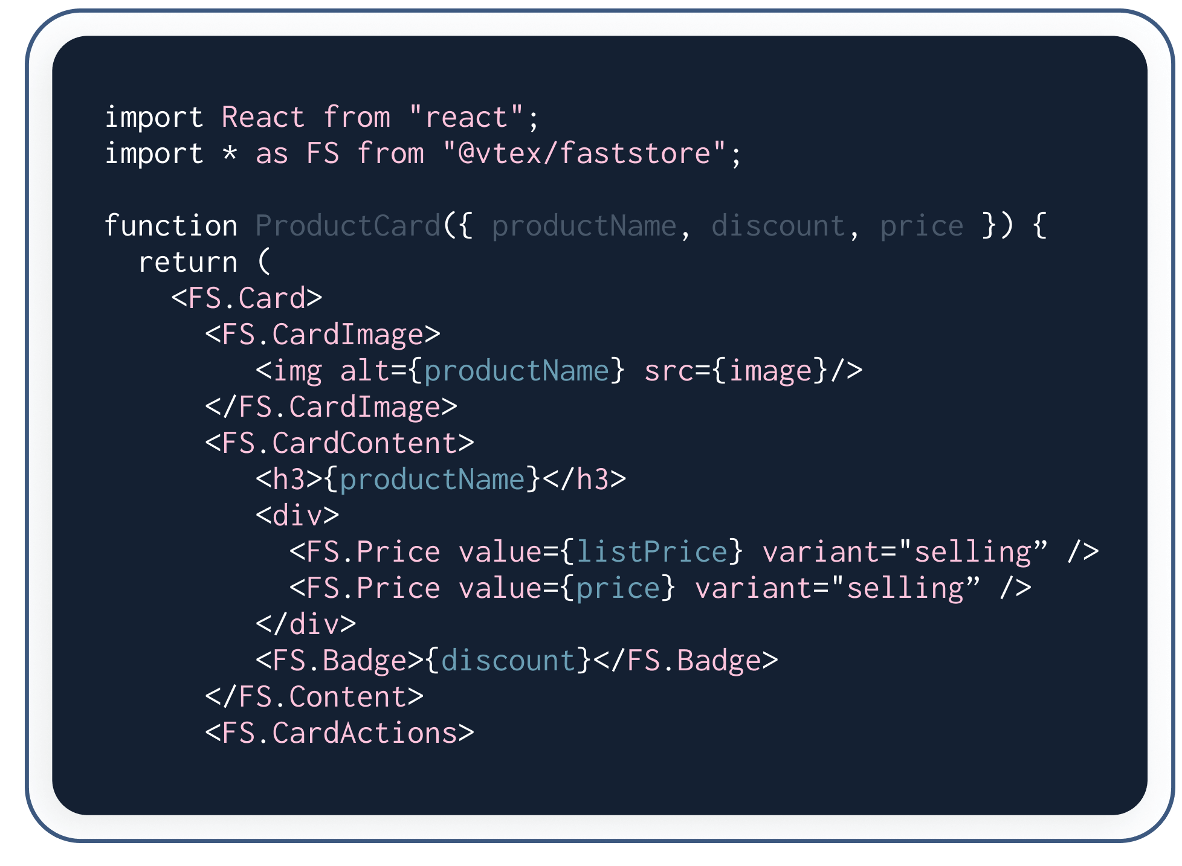Click the FS.CardActions opening tag
This screenshot has height=866, width=1182.
(340, 733)
